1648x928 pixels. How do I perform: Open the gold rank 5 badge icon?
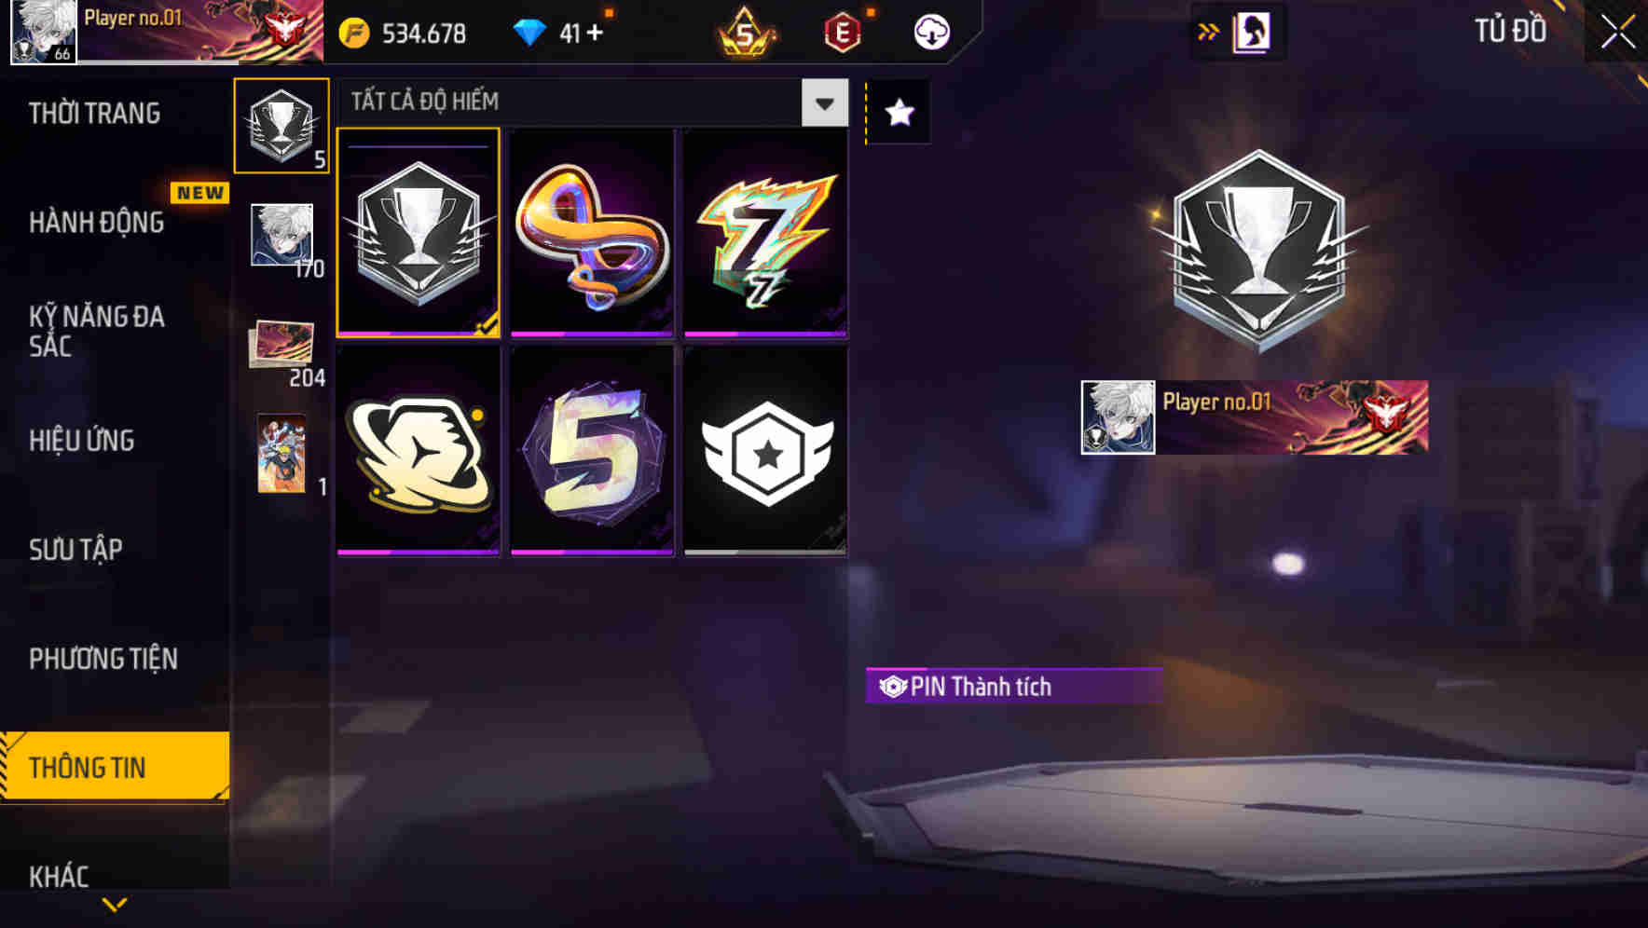pyautogui.click(x=745, y=34)
